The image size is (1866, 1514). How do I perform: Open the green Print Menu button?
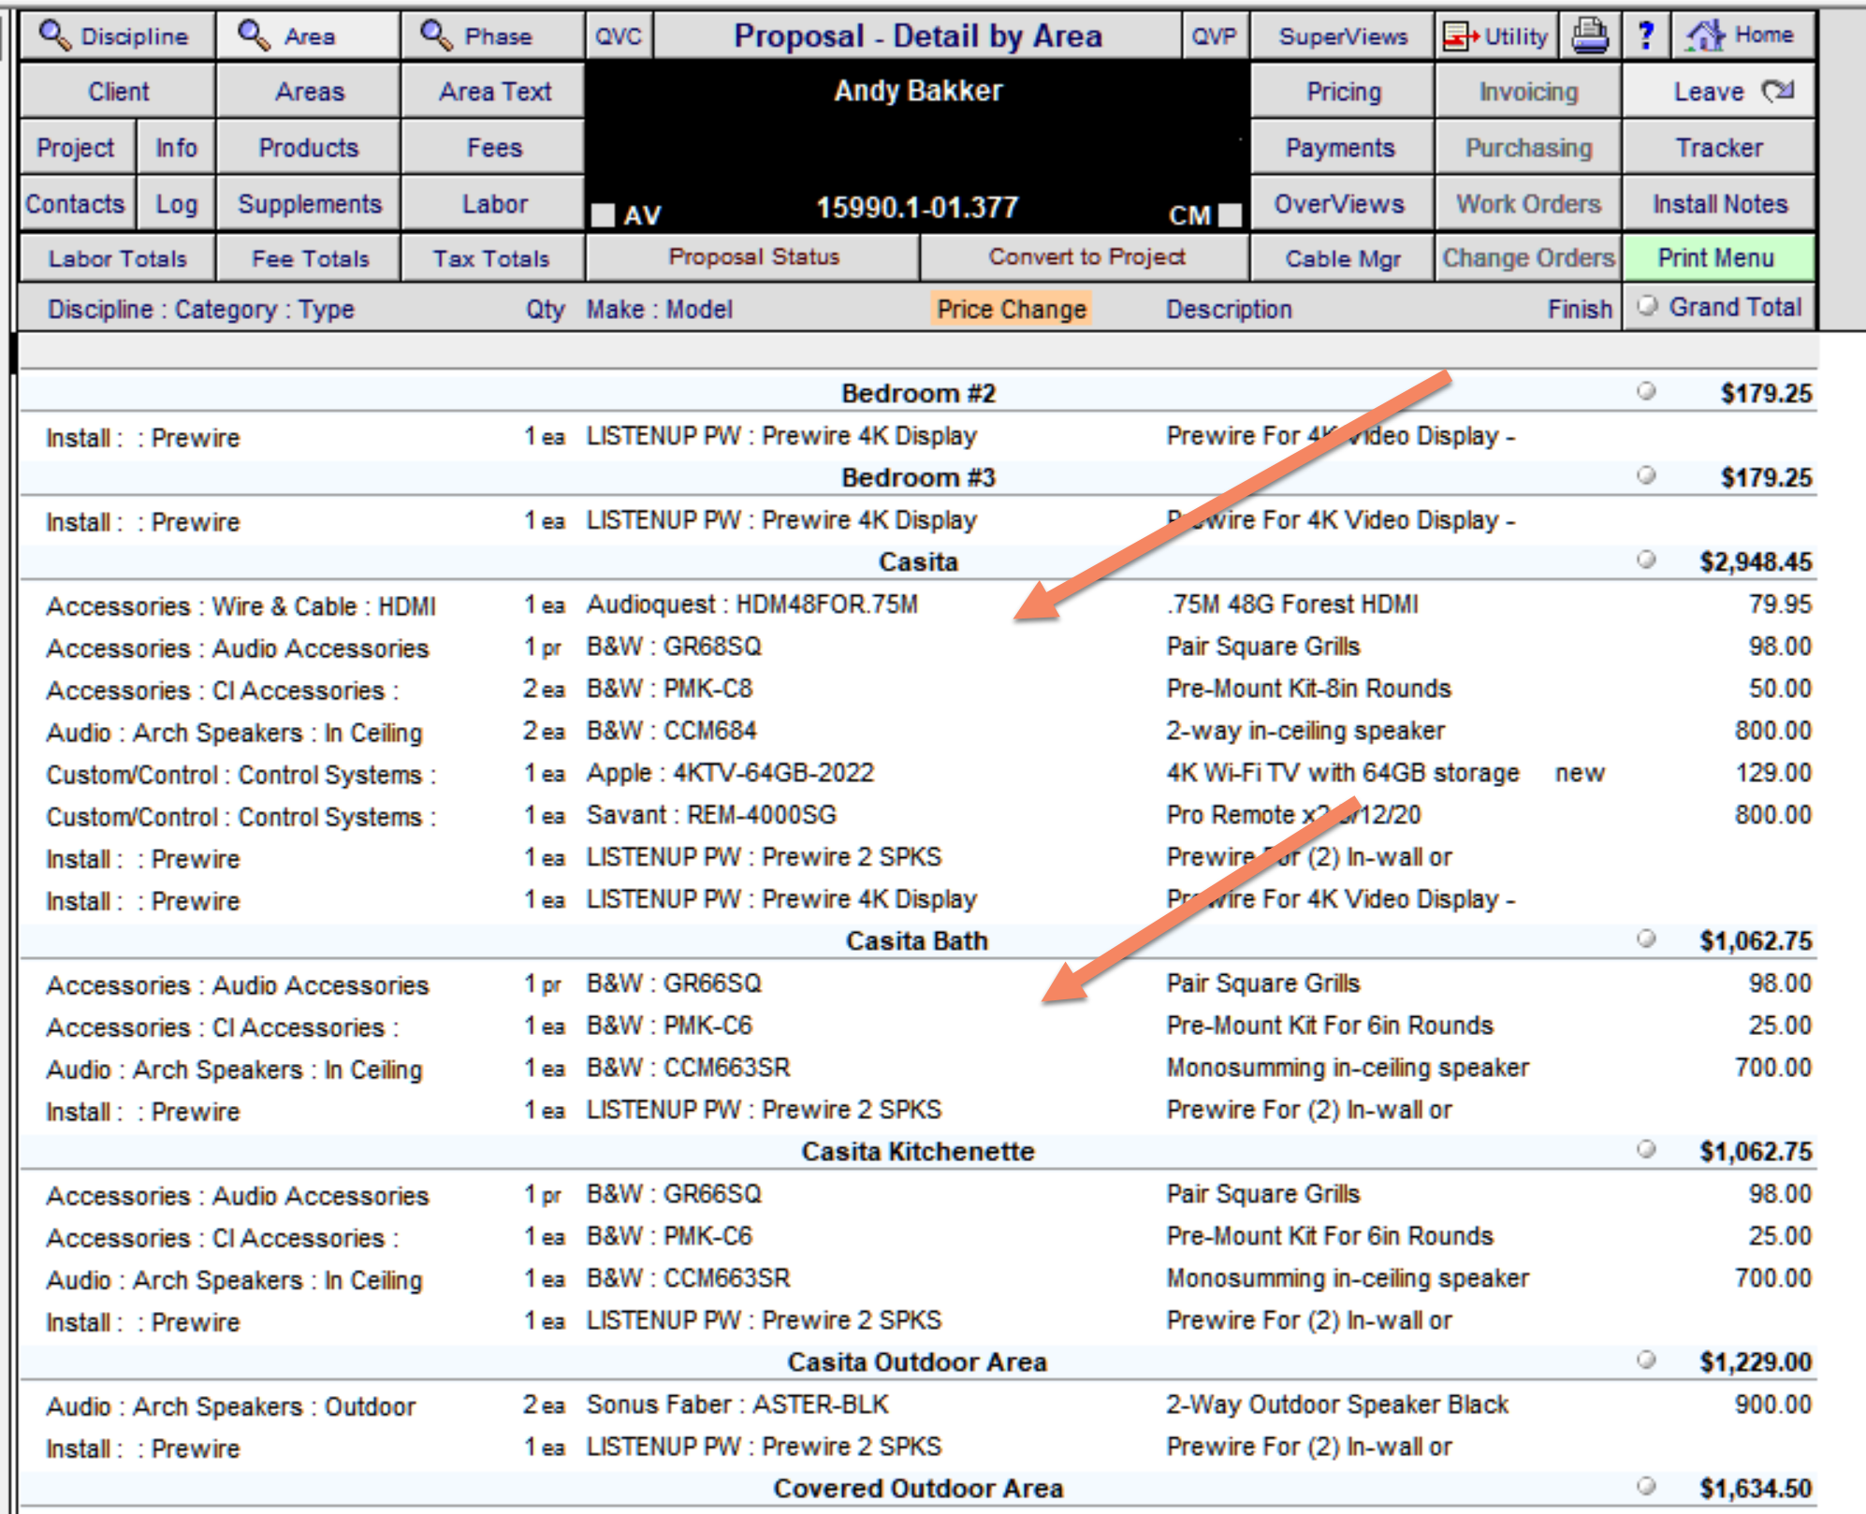[1719, 258]
